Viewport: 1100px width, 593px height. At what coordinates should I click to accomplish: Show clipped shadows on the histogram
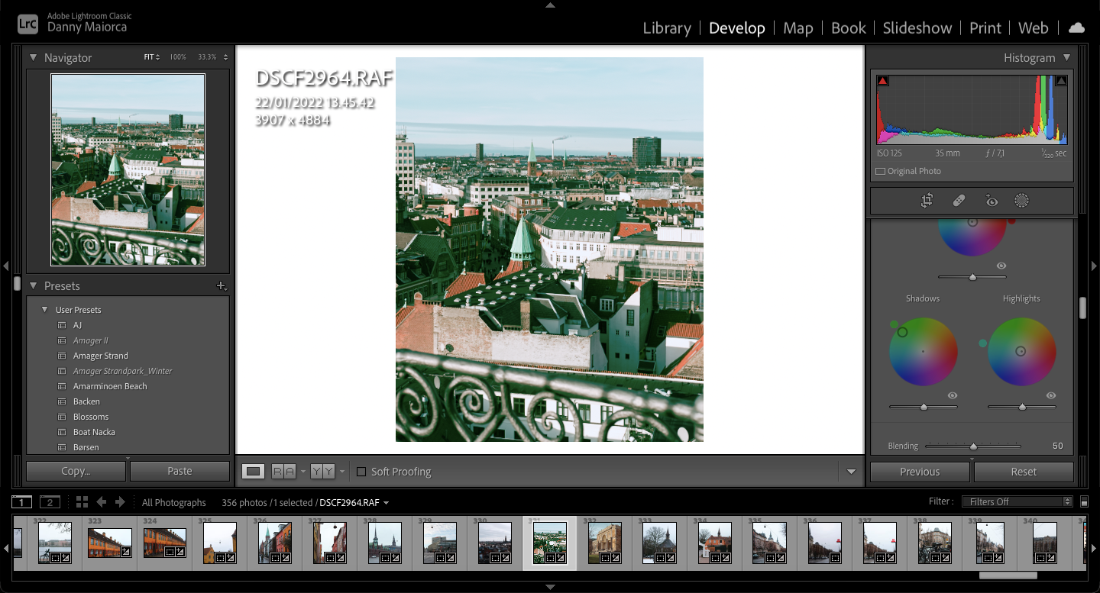(882, 79)
